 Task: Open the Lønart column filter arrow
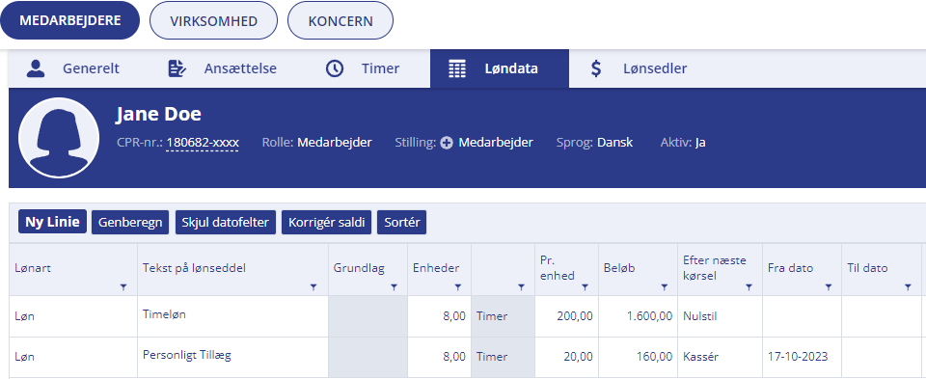click(x=123, y=287)
